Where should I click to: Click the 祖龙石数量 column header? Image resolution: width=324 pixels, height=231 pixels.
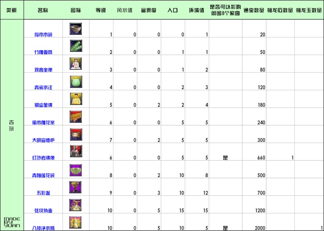280,10
